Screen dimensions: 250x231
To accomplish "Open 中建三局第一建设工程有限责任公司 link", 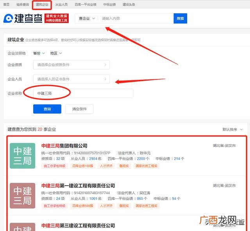I will click(78, 186).
